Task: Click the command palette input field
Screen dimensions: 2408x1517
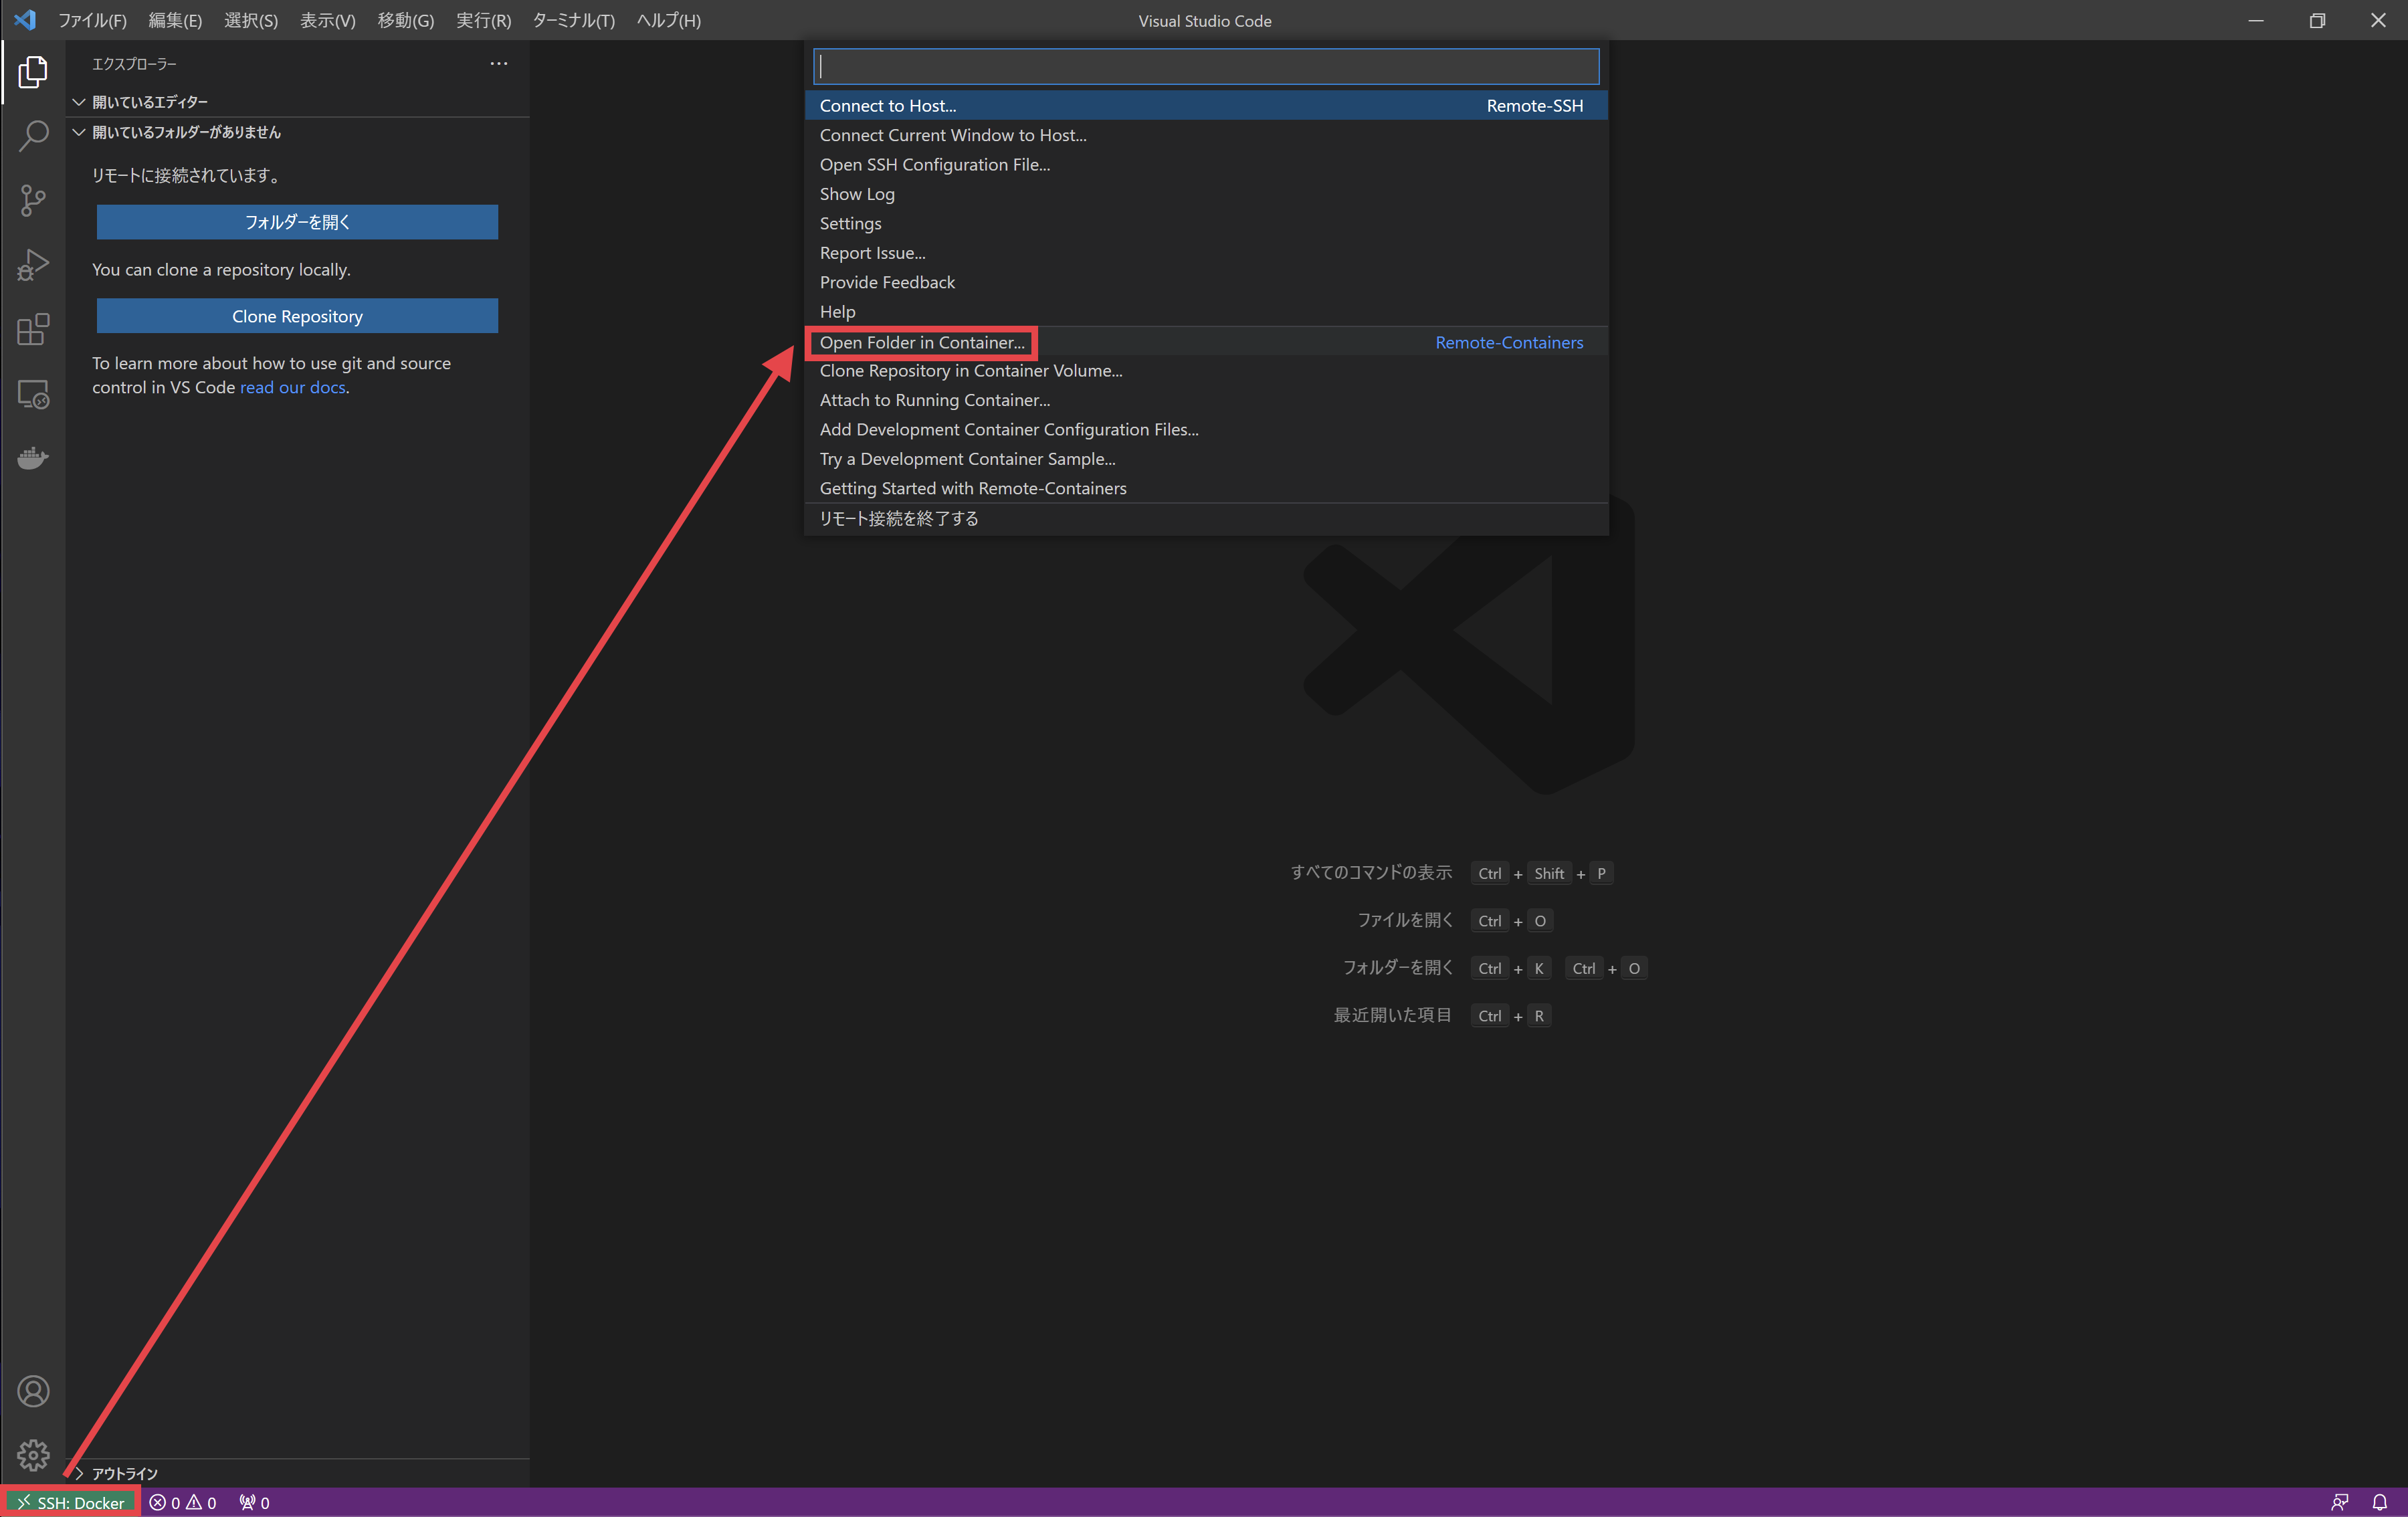Action: tap(1204, 66)
